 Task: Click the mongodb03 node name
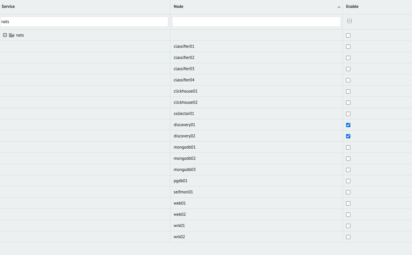click(185, 170)
